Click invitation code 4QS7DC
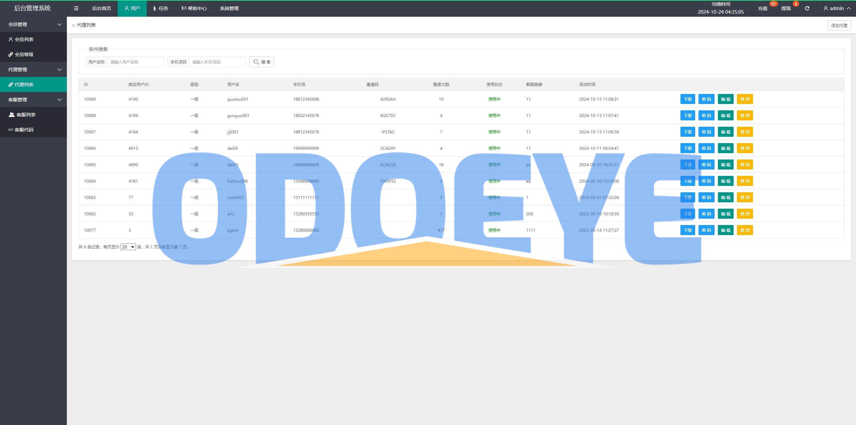The width and height of the screenshot is (856, 425). point(388,115)
